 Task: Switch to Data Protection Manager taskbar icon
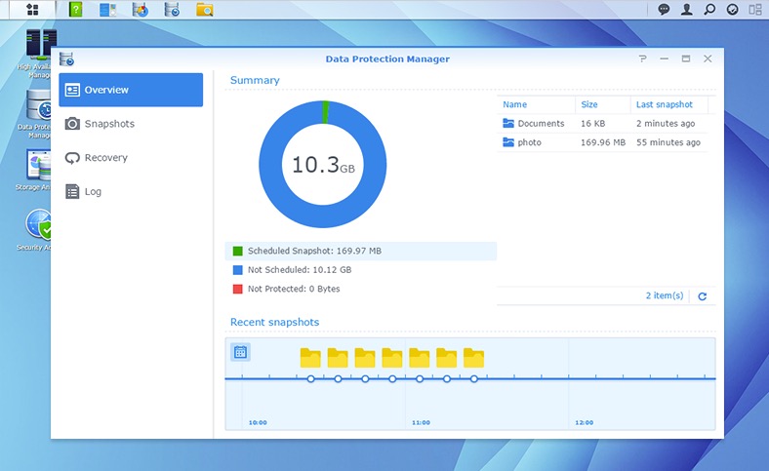click(172, 10)
